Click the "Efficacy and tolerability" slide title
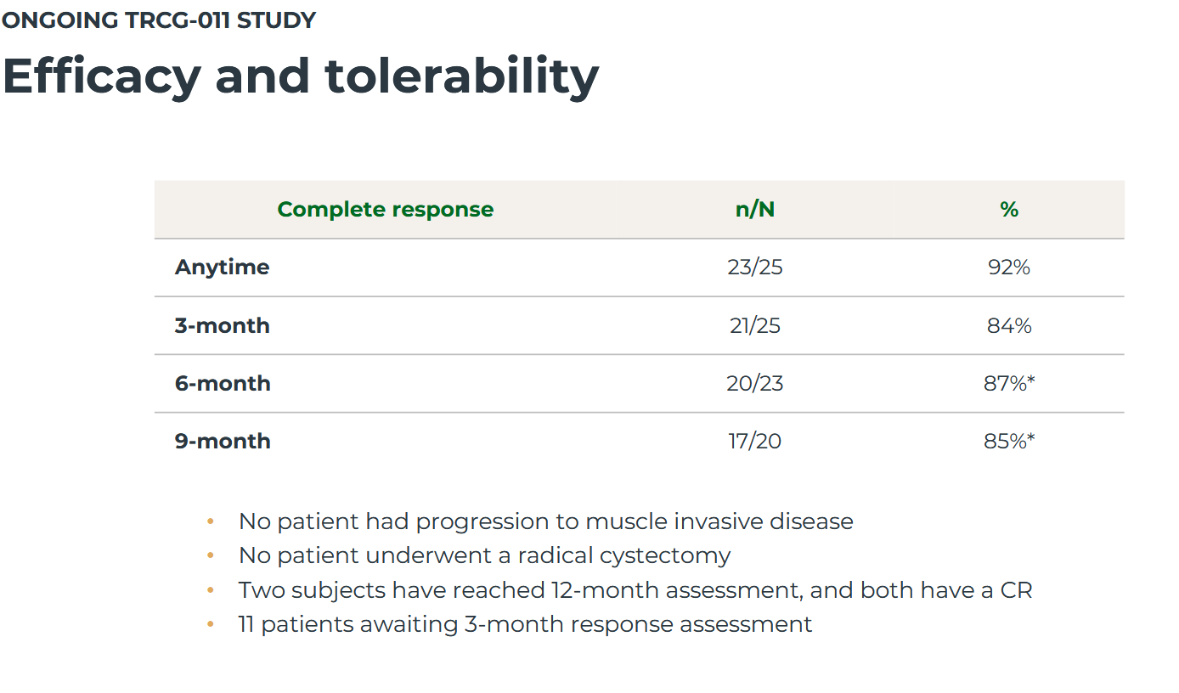This screenshot has width=1179, height=693. [301, 76]
